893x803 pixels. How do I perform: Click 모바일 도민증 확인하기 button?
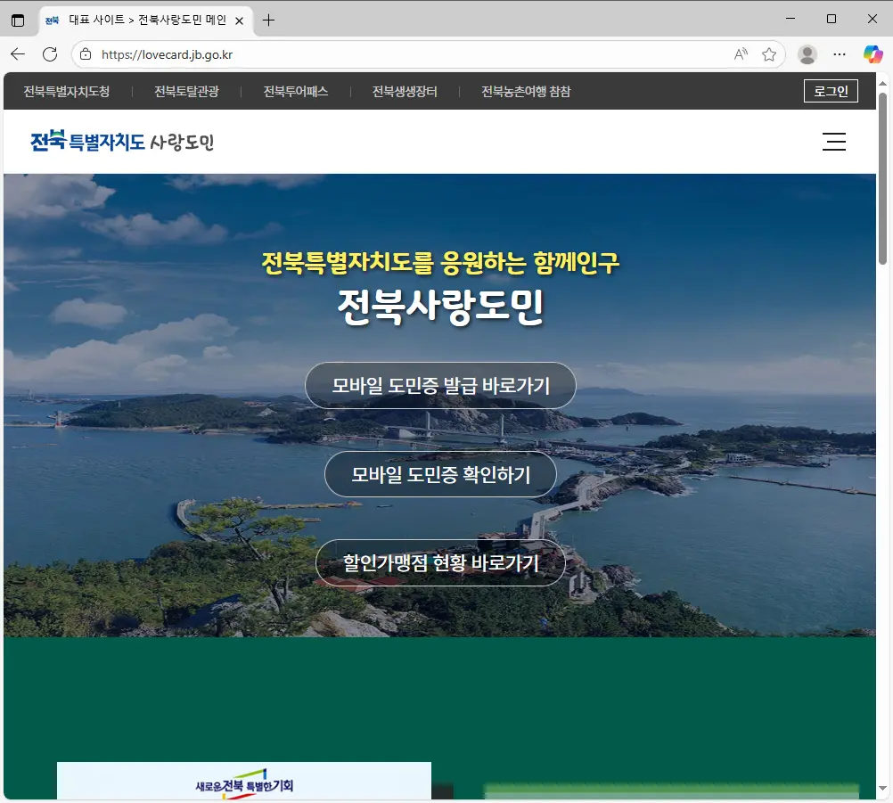tap(440, 474)
